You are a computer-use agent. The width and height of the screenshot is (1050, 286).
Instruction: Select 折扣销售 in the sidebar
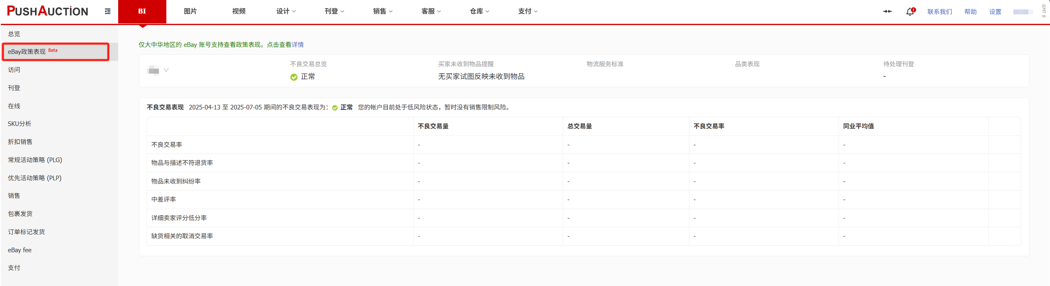[x=59, y=141]
